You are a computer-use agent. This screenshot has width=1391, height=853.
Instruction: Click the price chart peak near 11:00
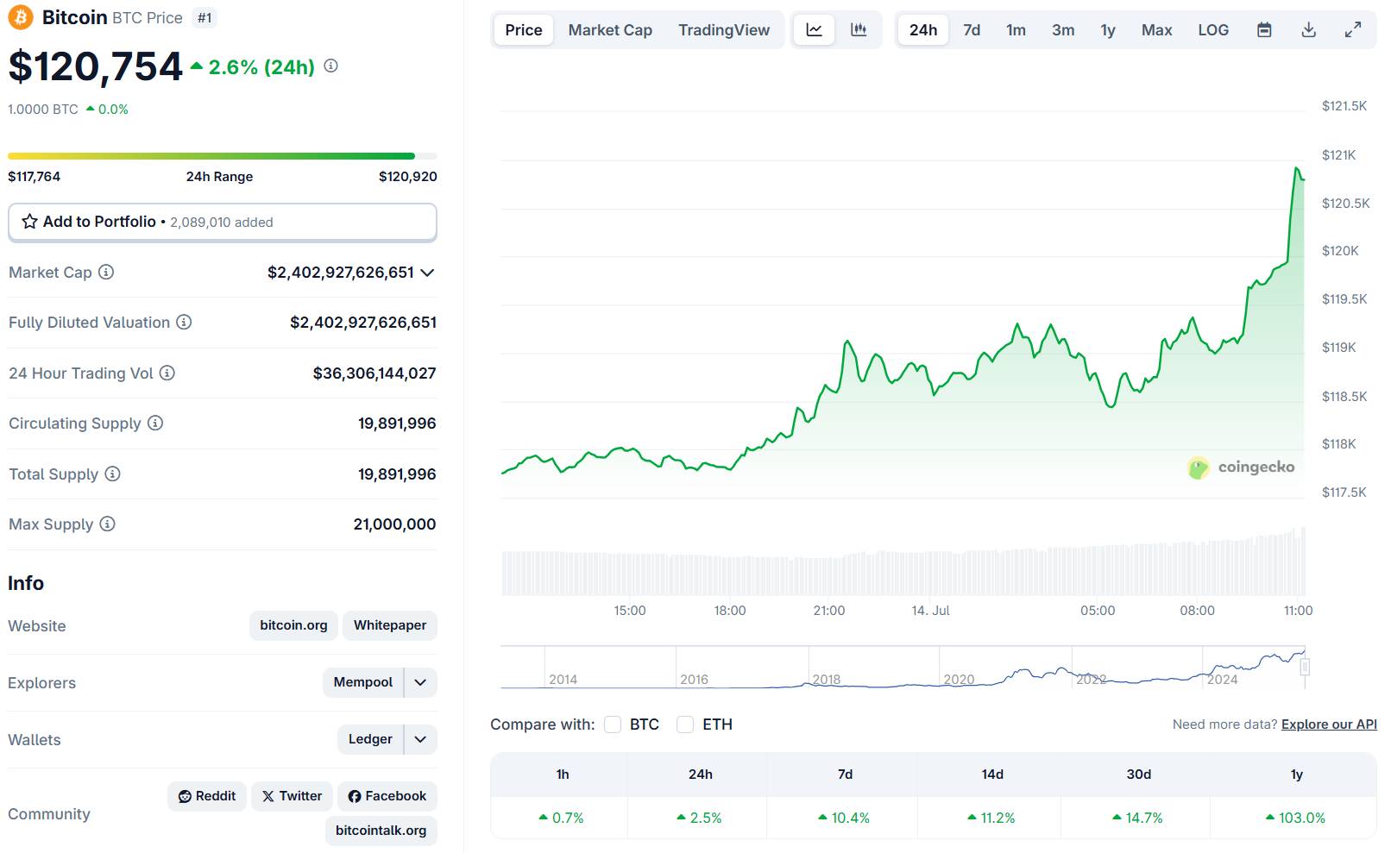coord(1297,169)
